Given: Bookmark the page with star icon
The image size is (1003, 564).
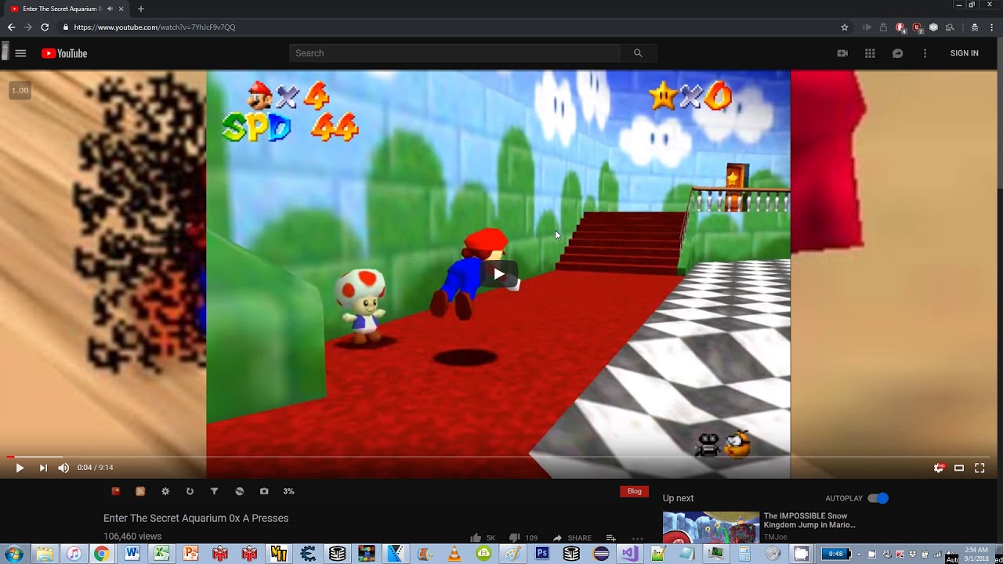Looking at the screenshot, I should coord(845,27).
